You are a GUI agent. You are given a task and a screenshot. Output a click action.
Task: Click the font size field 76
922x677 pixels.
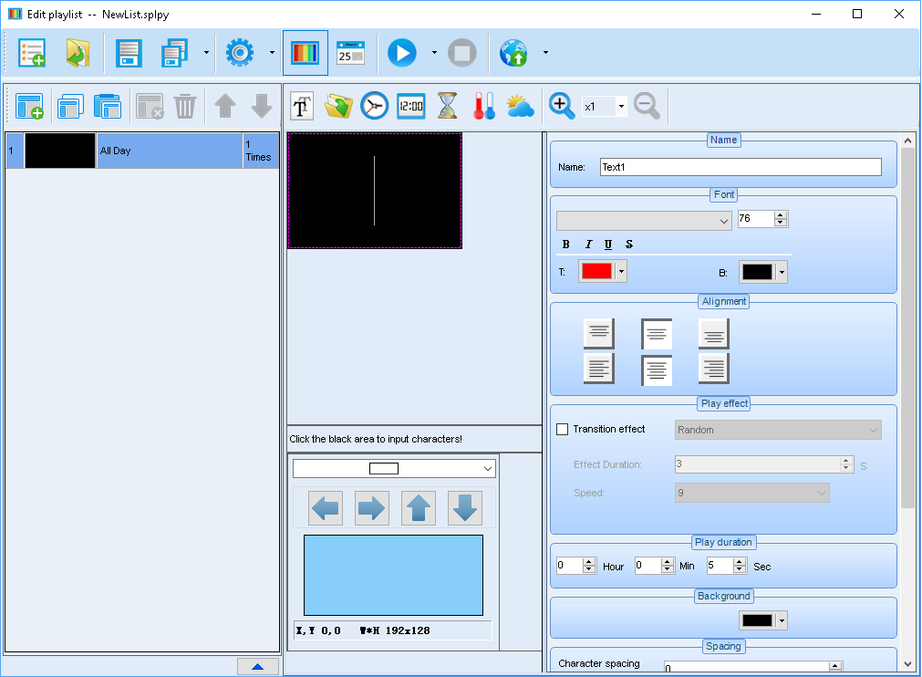[756, 219]
